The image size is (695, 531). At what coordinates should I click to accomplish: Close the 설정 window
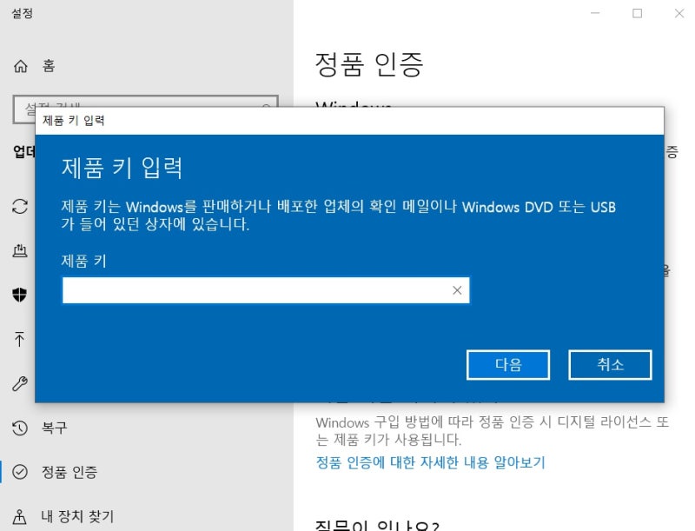(679, 13)
